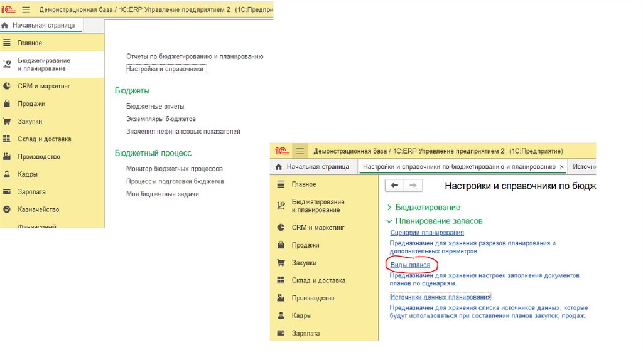Screen dimensions: 643x360
Task: Close the Настройки и справочники tab
Action: click(x=562, y=167)
